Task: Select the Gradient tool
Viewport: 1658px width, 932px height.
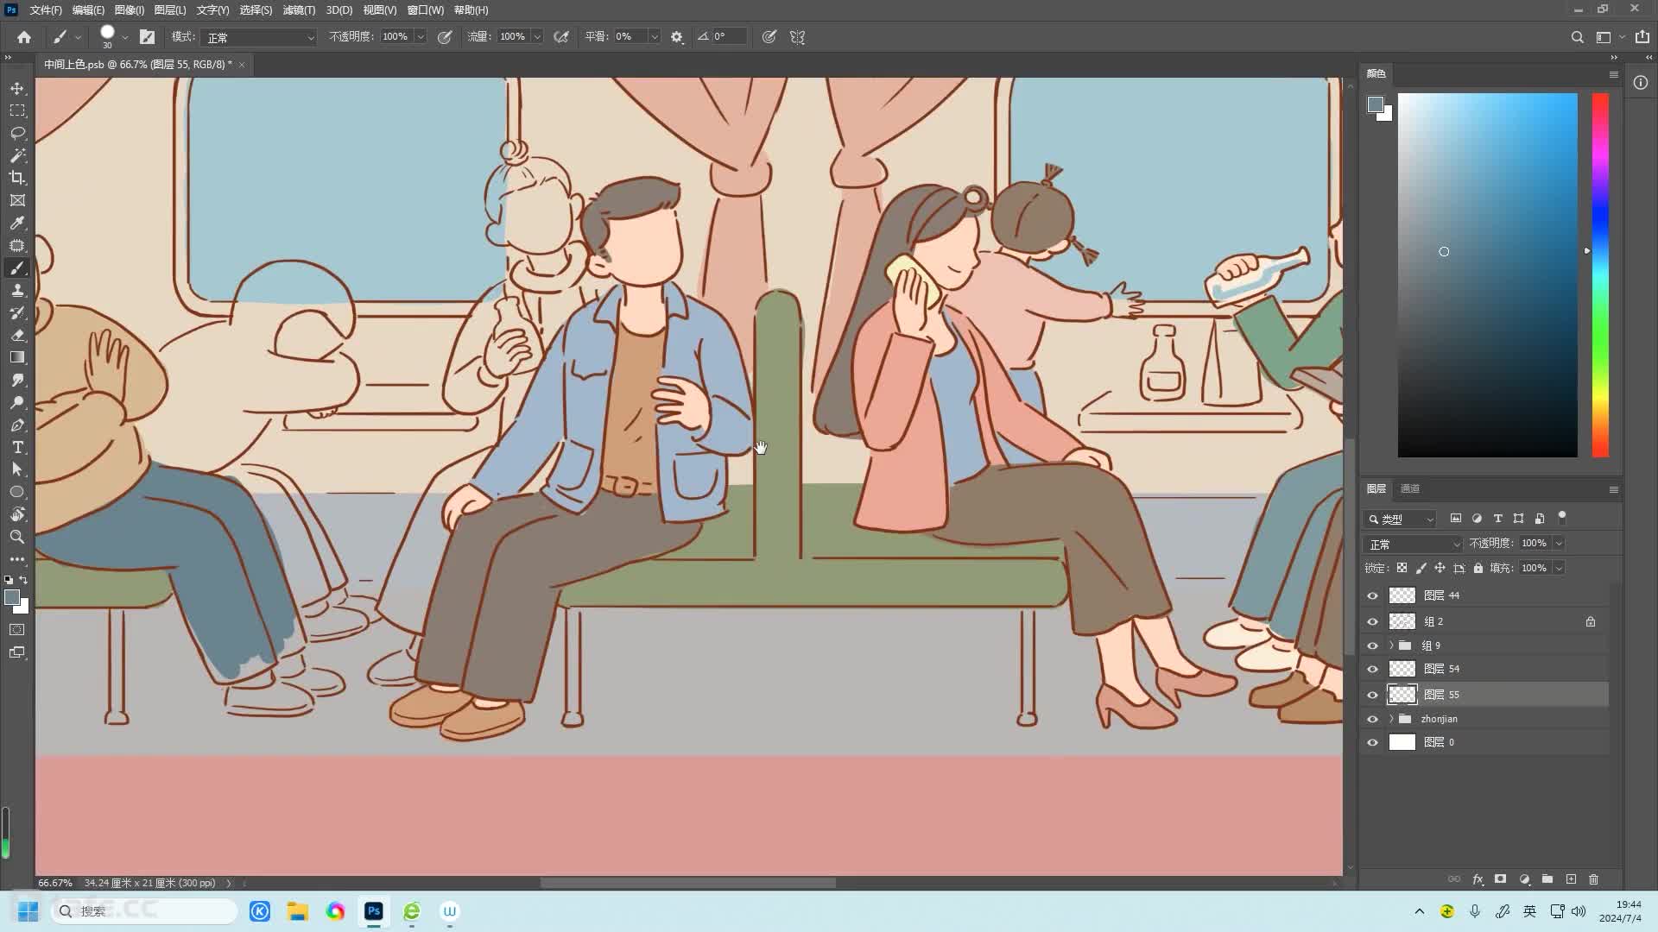Action: pyautogui.click(x=17, y=357)
